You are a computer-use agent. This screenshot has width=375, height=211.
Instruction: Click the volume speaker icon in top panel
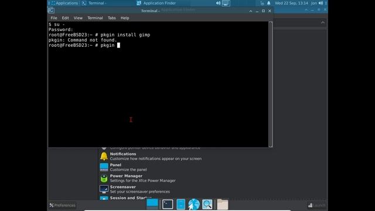218,3
